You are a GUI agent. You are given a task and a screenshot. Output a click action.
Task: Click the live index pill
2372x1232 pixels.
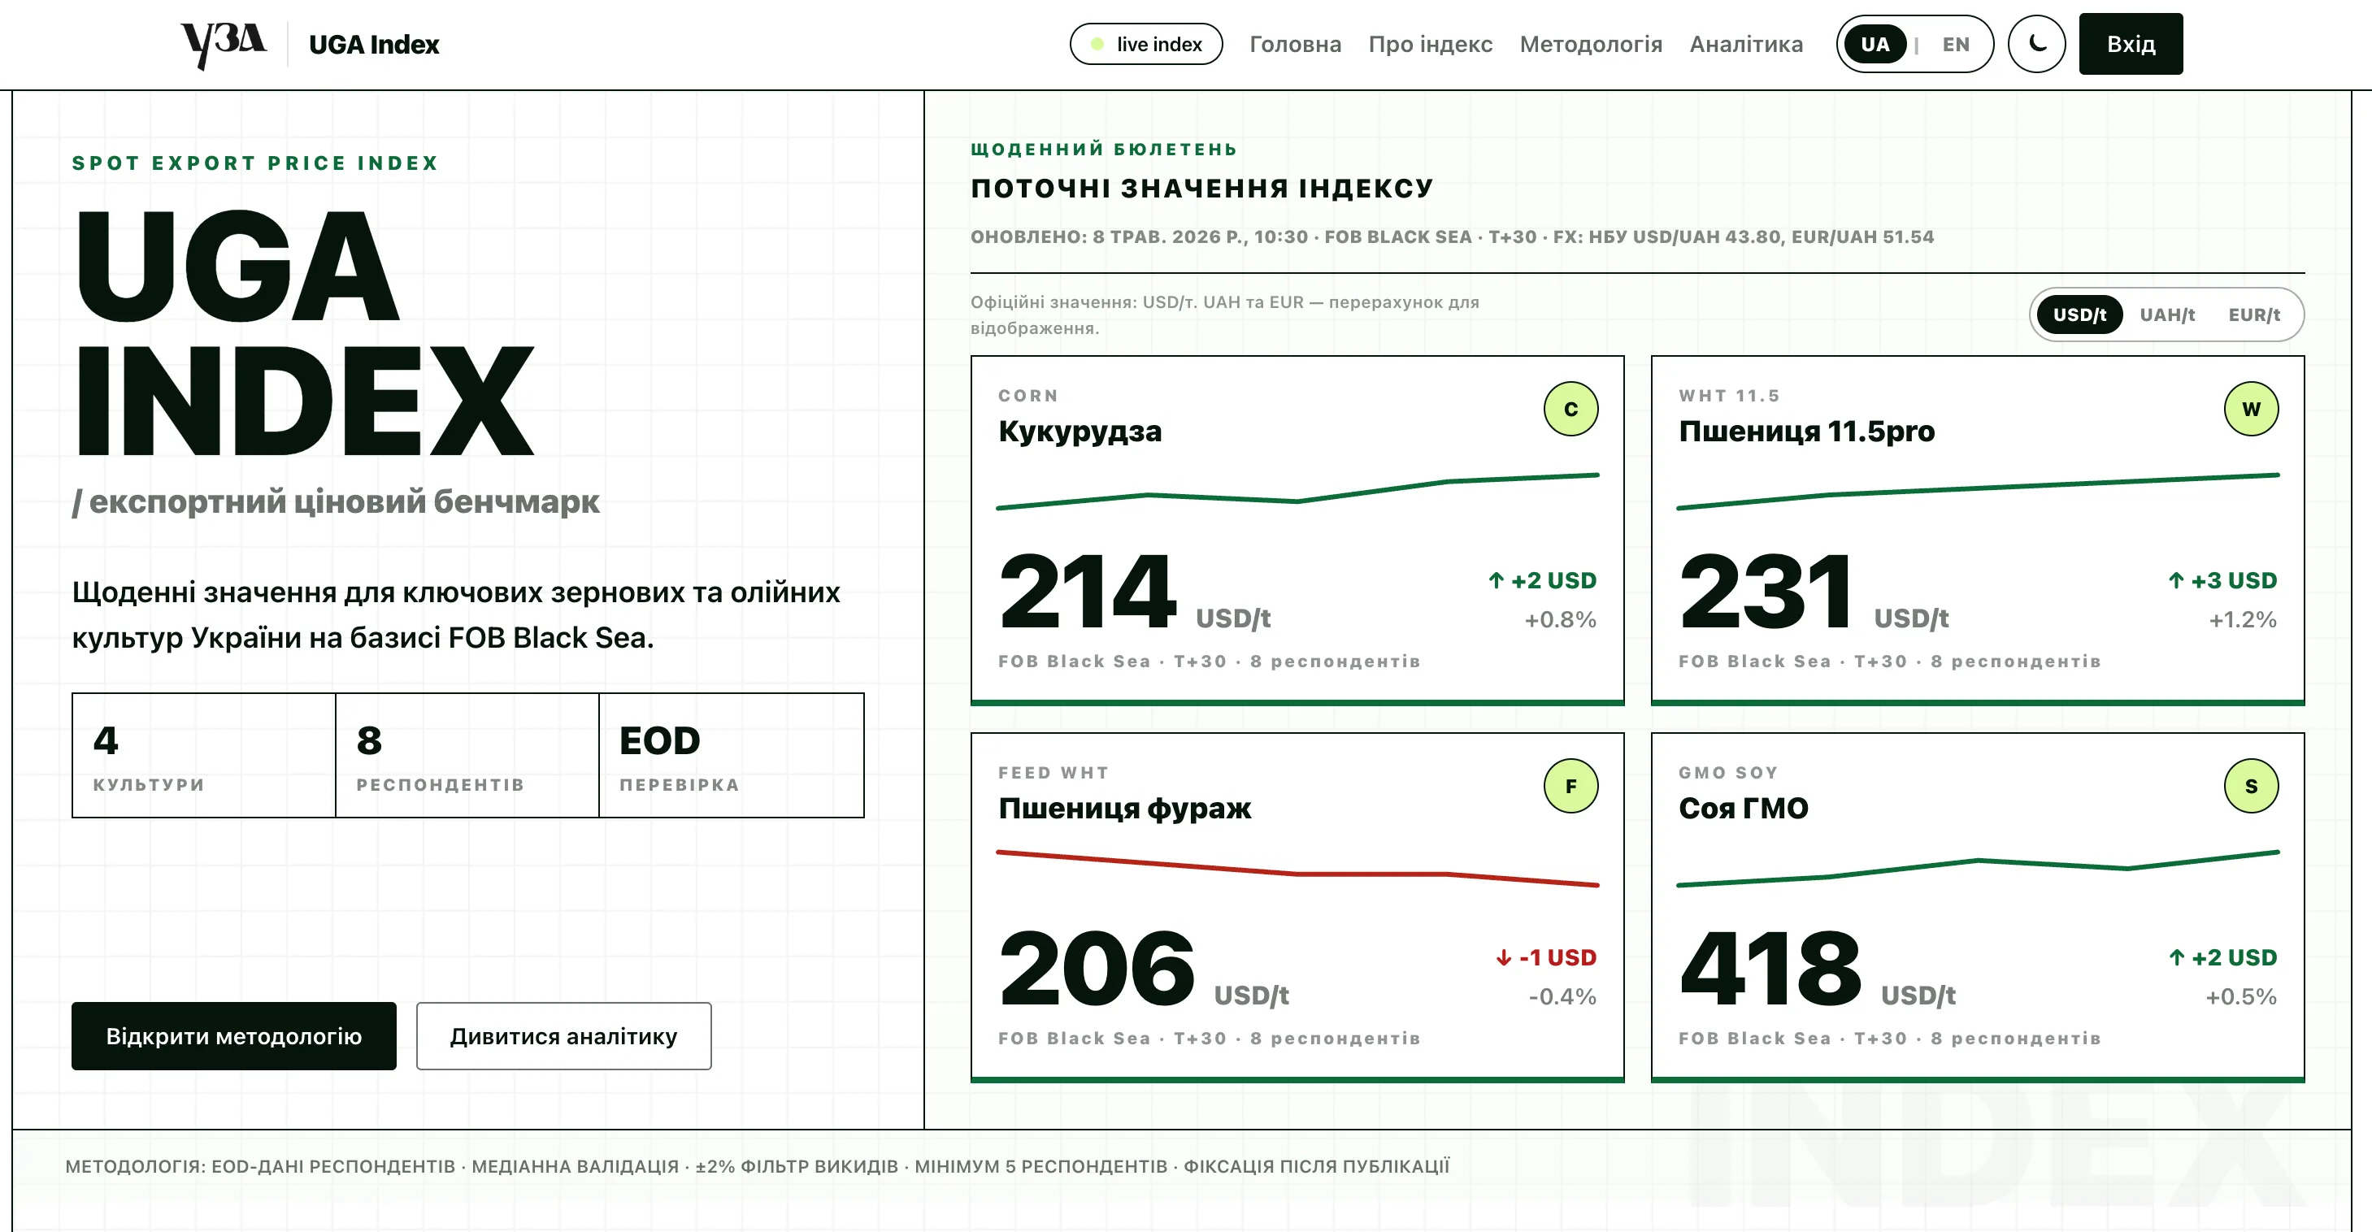coord(1146,44)
